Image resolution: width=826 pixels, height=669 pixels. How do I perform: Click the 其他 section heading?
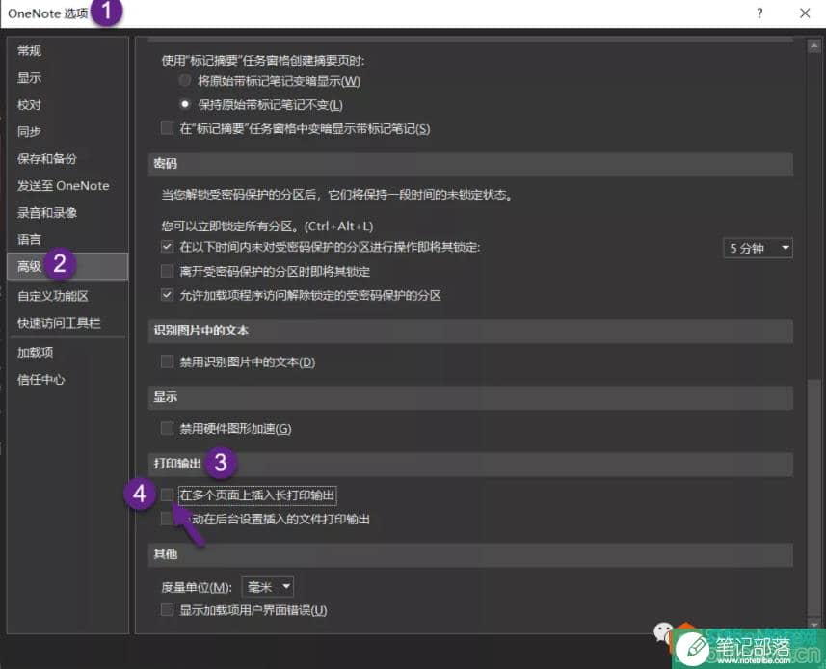coord(166,554)
